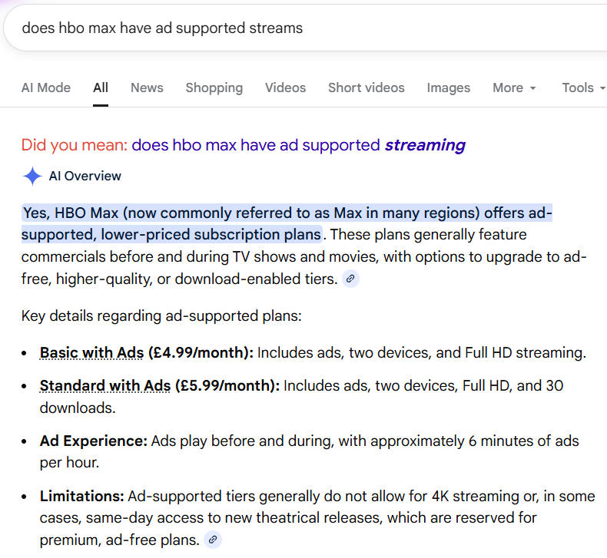Click the 'AI Overview' heading label

tap(85, 176)
